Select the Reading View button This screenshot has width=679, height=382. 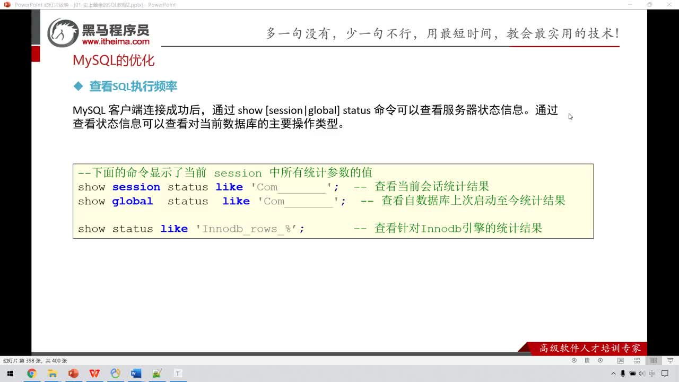click(x=654, y=360)
